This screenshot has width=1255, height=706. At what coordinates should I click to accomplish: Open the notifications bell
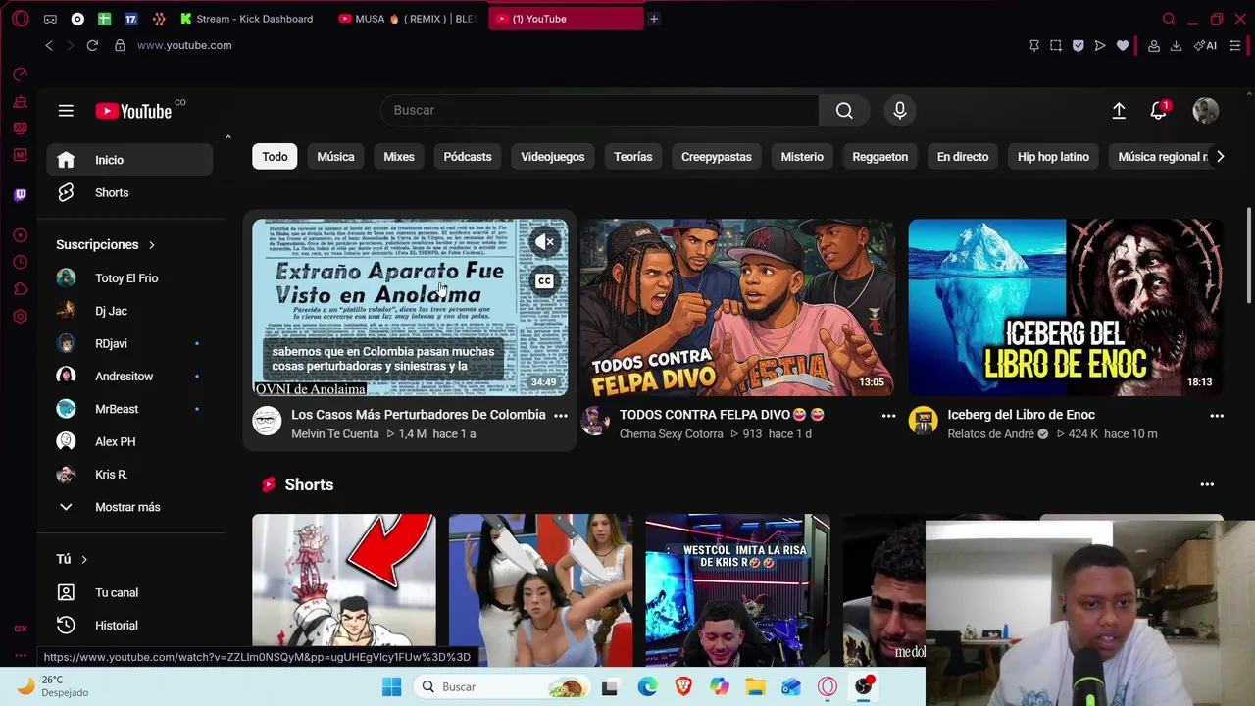coord(1159,111)
